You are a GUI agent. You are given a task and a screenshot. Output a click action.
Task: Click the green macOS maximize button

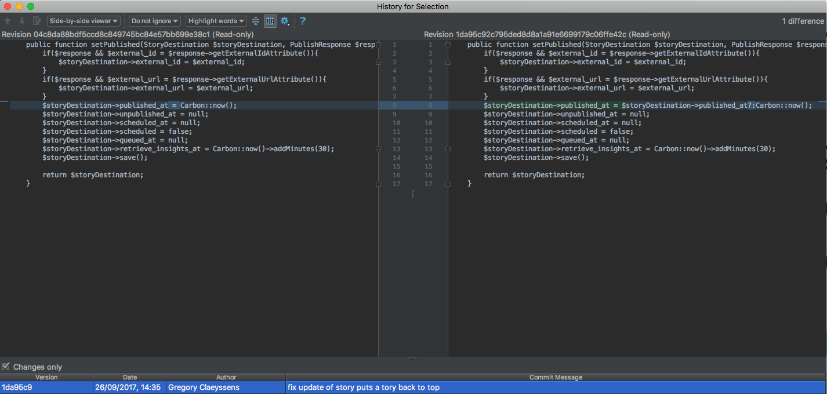point(31,6)
